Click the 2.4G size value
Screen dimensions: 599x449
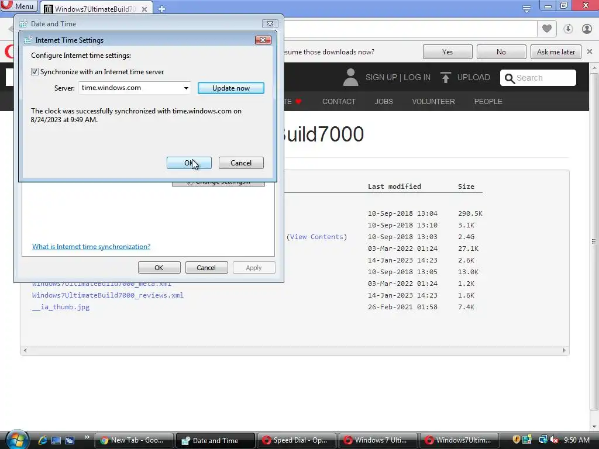[466, 237]
